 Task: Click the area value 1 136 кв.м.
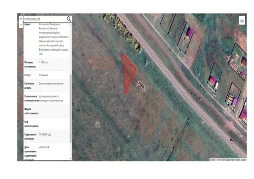click(x=44, y=63)
